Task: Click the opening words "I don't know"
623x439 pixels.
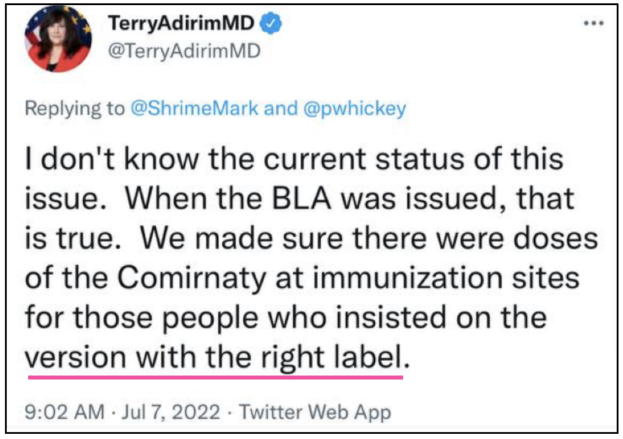Action: click(112, 159)
